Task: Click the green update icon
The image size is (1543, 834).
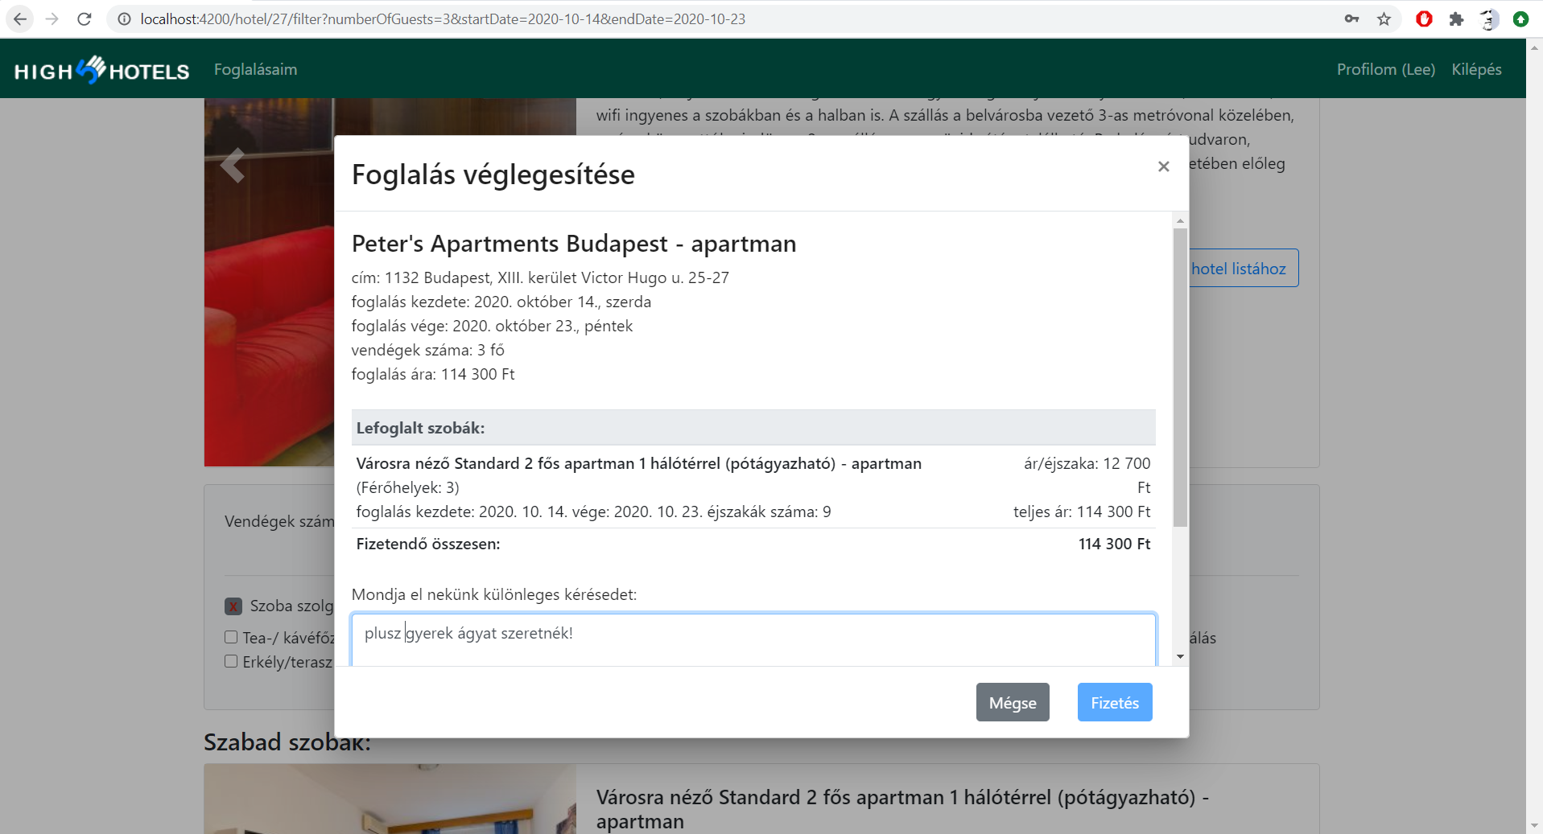Action: [1520, 18]
